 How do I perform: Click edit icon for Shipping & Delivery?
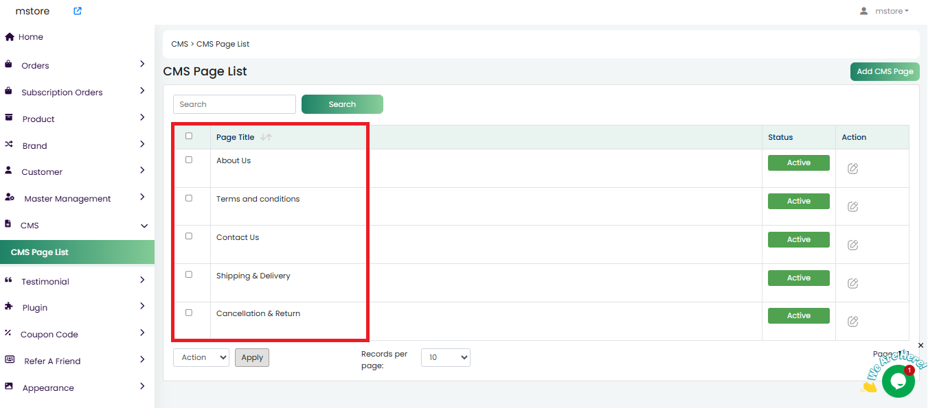852,283
